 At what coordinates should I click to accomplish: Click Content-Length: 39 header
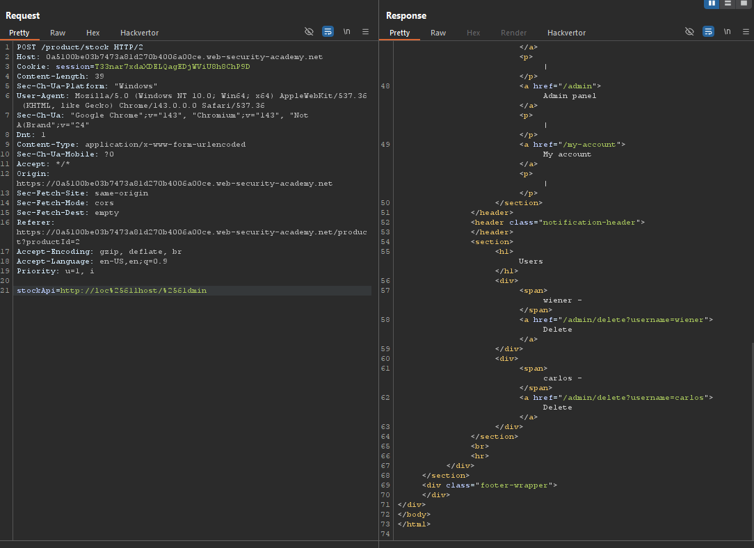(x=61, y=76)
